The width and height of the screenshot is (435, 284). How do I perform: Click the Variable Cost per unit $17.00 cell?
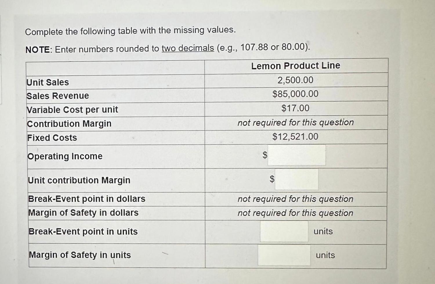point(295,108)
